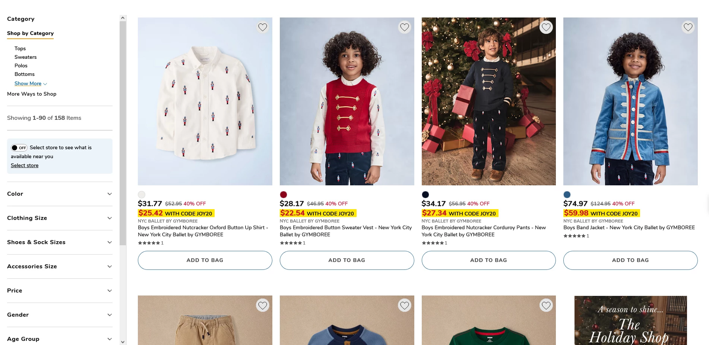This screenshot has width=709, height=345.
Task: Click heart on the green top
Action: 546,306
